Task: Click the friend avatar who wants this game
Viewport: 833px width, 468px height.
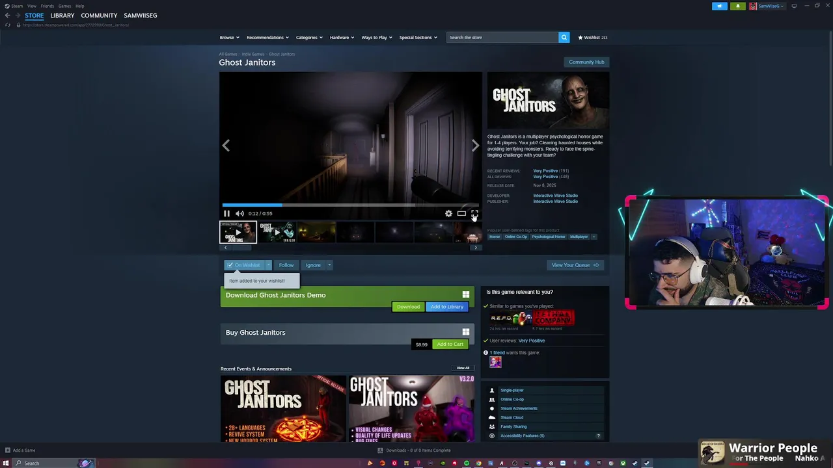Action: [x=495, y=362]
